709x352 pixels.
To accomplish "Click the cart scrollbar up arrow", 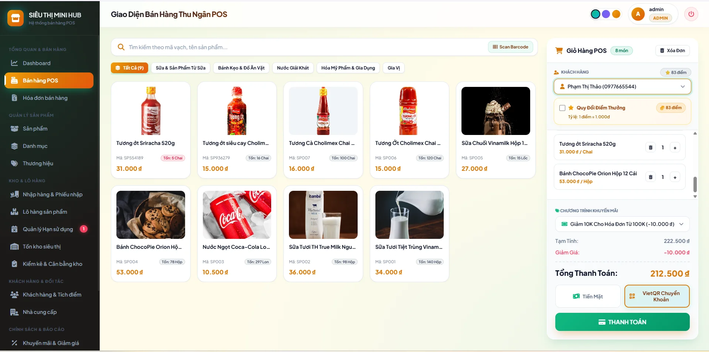I will (695, 133).
